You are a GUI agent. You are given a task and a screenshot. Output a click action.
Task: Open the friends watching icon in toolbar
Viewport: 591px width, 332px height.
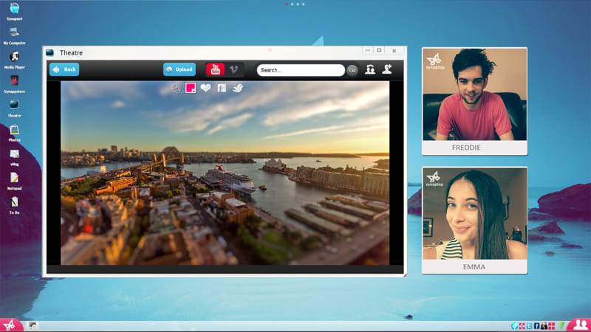370,69
